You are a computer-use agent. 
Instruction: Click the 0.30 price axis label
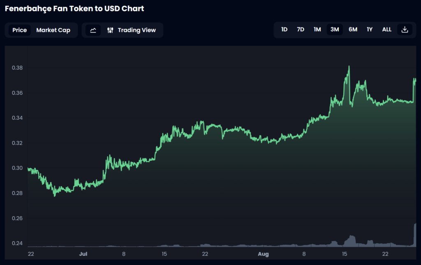[17, 168]
